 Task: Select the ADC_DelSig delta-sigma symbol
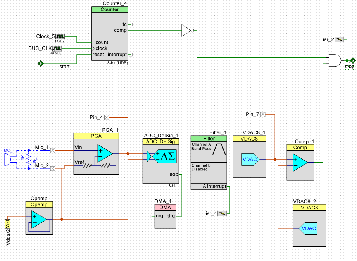164,156
